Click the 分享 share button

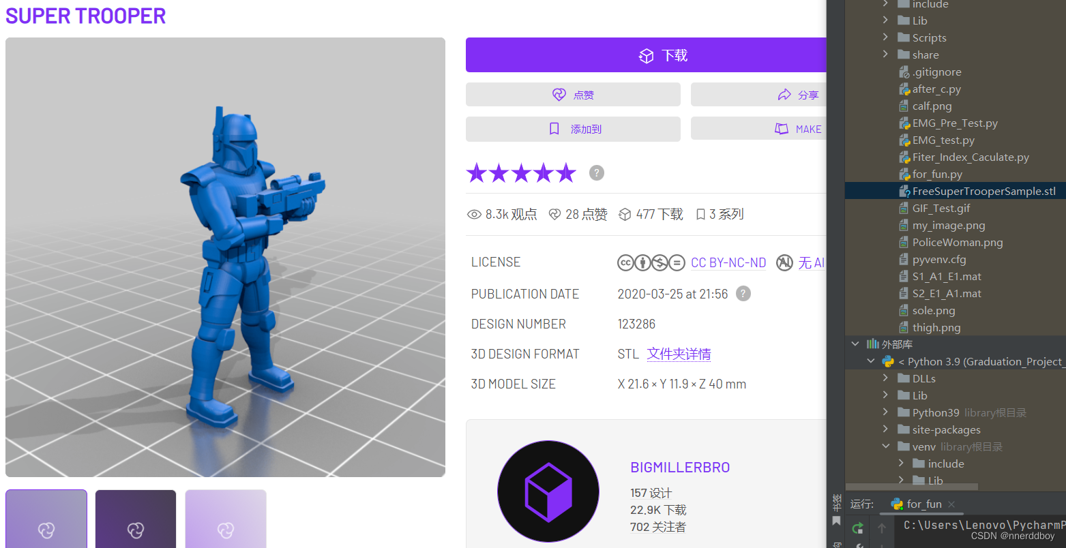[x=758, y=95]
